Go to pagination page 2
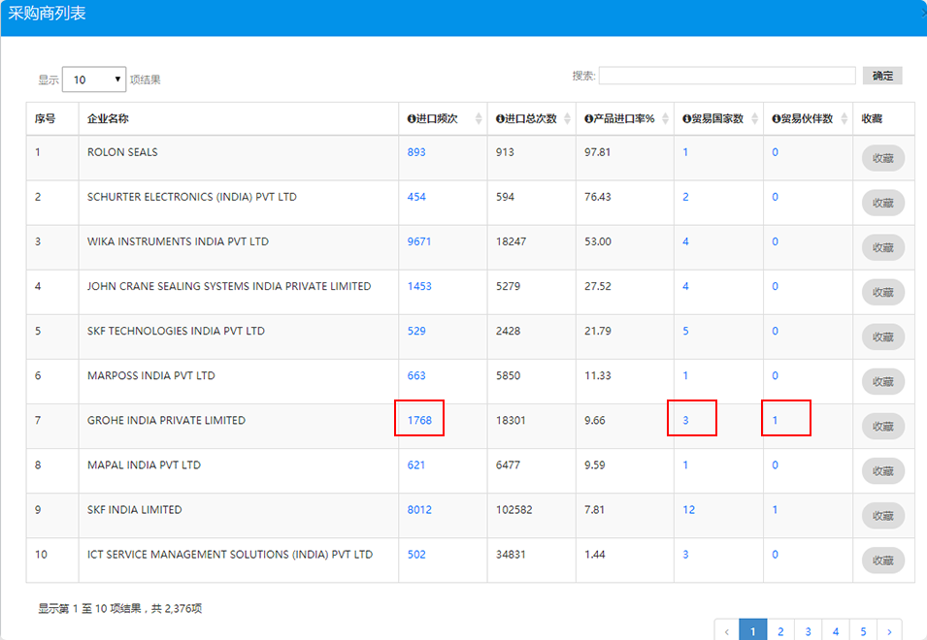This screenshot has width=927, height=640. [x=780, y=631]
